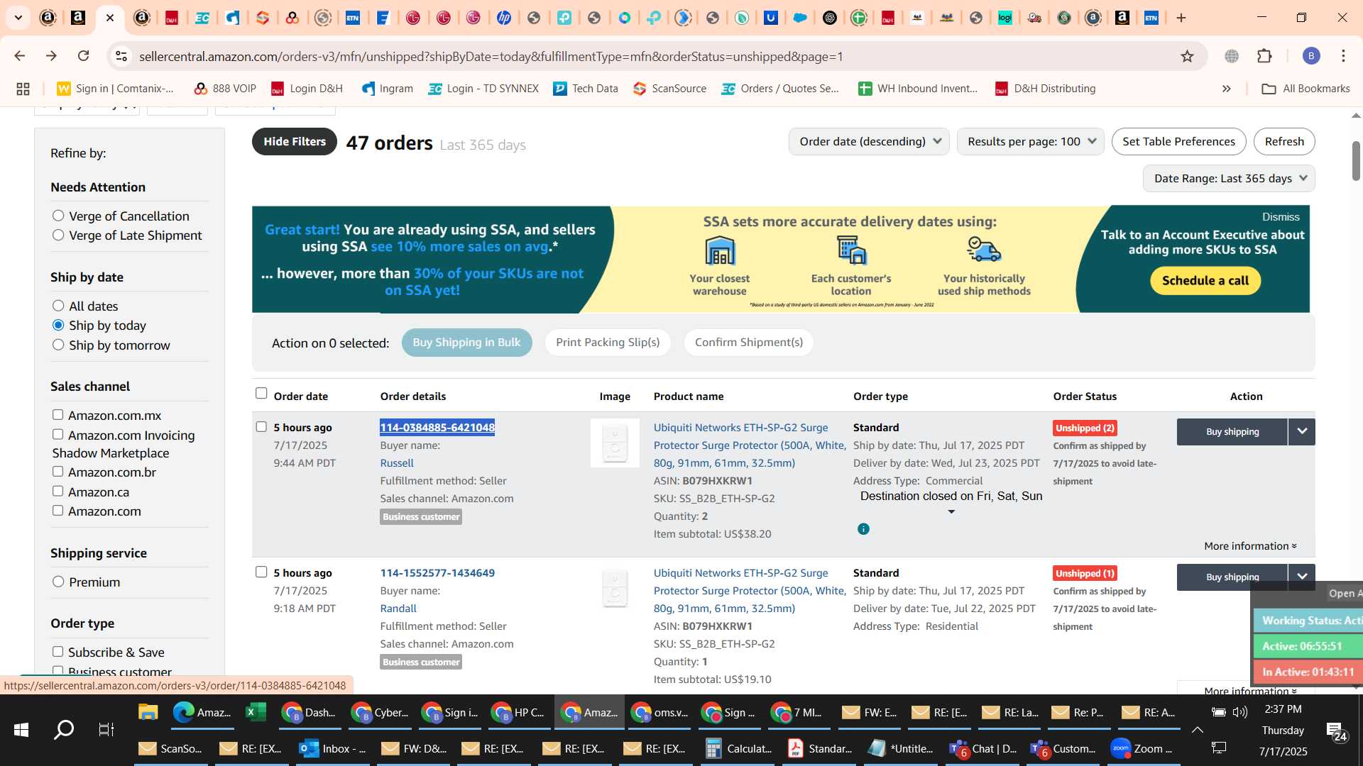Show hidden tray icons chevron
Viewport: 1363px width, 766px height.
(x=1197, y=730)
